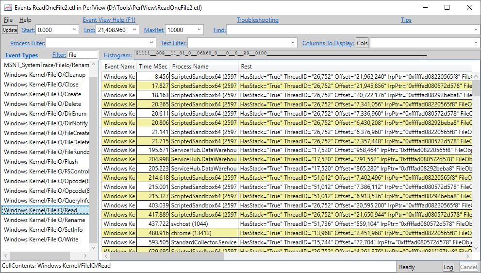
Task: Click the event list down scroll arrow
Action: [476, 247]
